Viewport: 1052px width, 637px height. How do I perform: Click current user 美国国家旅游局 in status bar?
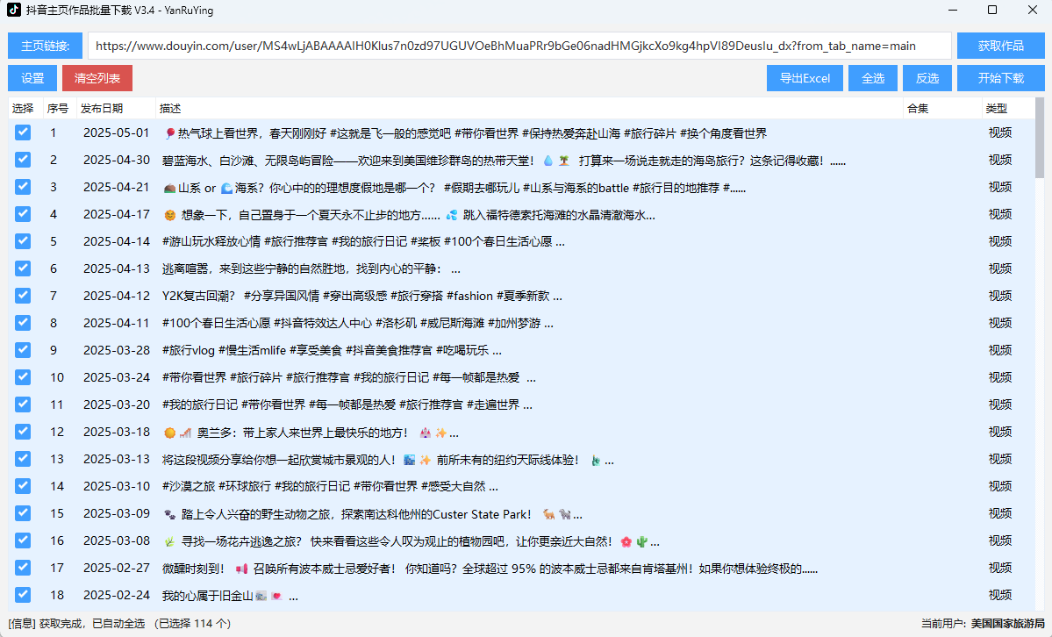tap(1008, 624)
